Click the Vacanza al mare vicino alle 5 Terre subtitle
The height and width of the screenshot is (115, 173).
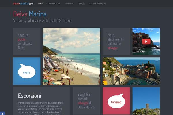[x=42, y=21]
